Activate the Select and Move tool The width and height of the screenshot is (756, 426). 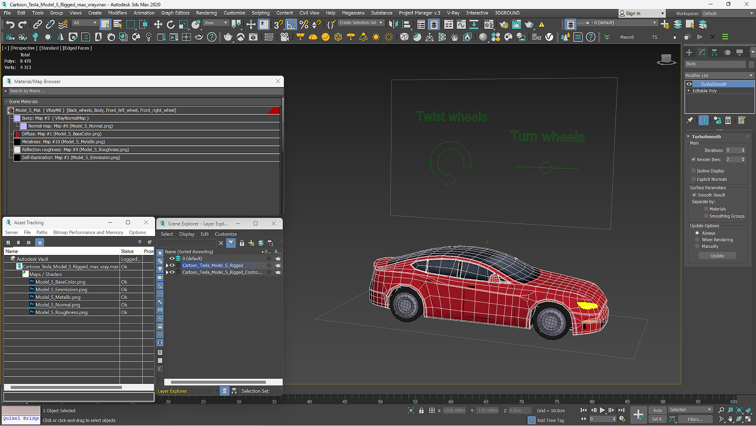pos(158,24)
